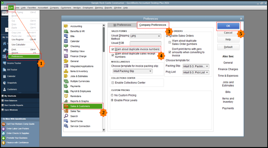Open Payments preference icon in list
Image resolution: width=268 pixels, height=148 pixels.
click(66, 86)
